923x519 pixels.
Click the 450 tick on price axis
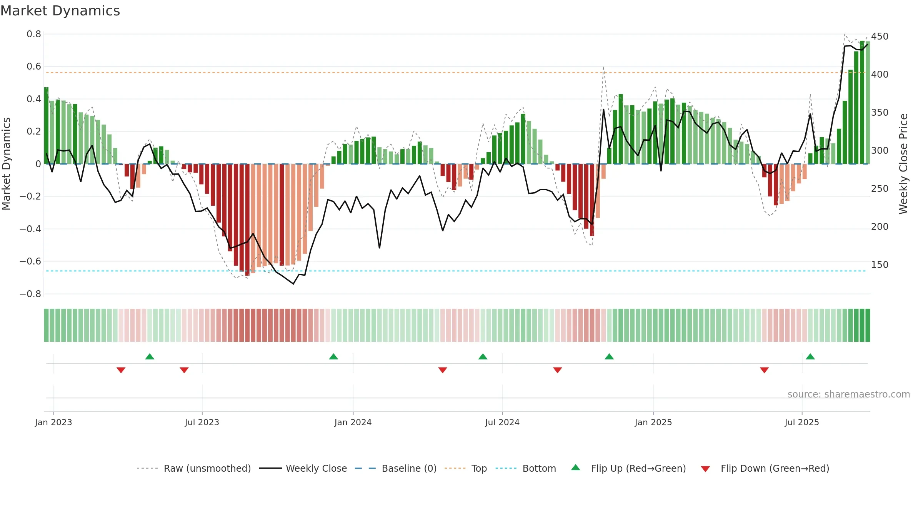point(880,37)
